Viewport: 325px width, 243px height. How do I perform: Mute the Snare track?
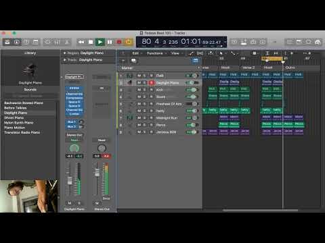click(x=139, y=97)
